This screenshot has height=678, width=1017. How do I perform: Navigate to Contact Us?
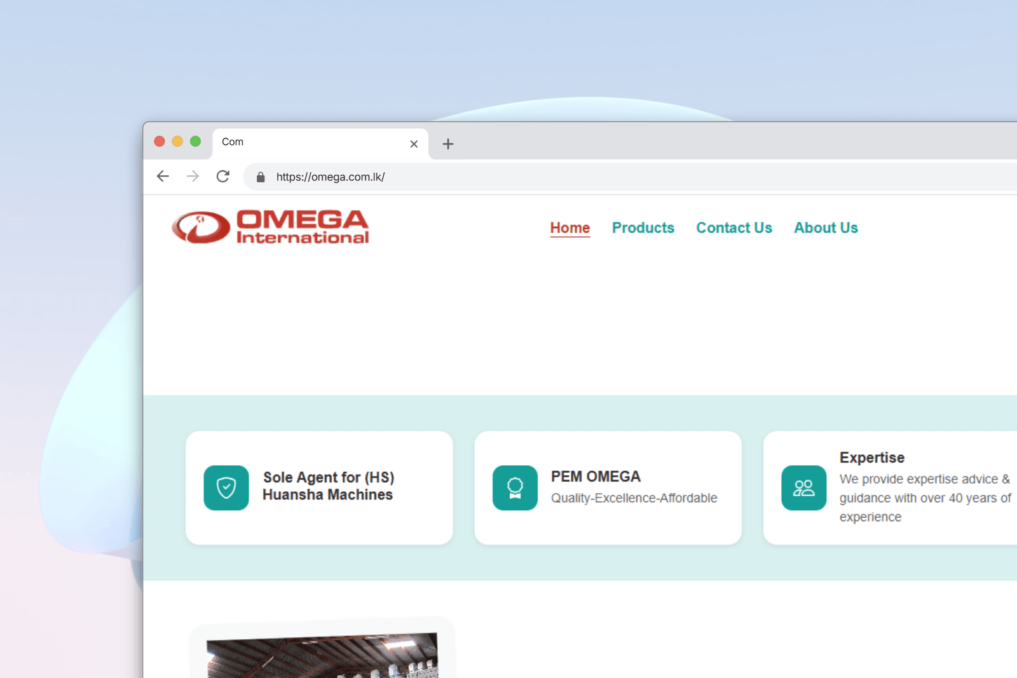click(x=734, y=227)
